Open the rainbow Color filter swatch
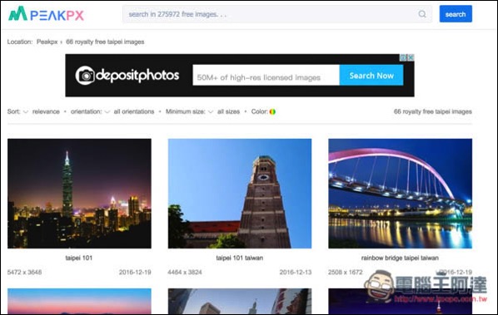Image resolution: width=498 pixels, height=315 pixels. click(x=272, y=111)
